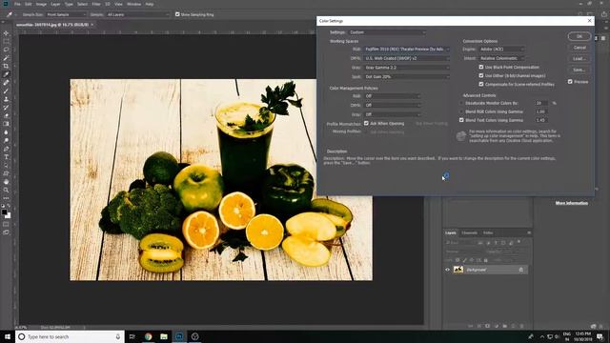Image resolution: width=610 pixels, height=343 pixels.
Task: Open the Dot Gain 20% spot dropdown
Action: (x=407, y=77)
